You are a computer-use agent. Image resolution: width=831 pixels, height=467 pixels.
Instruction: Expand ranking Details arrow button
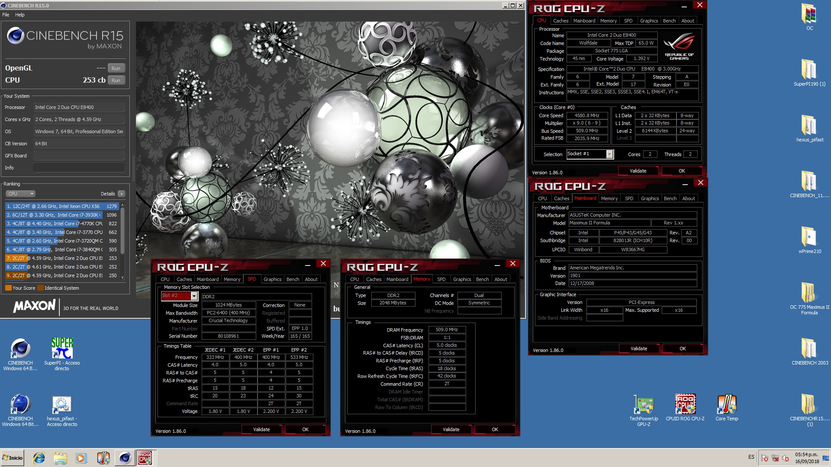pyautogui.click(x=122, y=194)
